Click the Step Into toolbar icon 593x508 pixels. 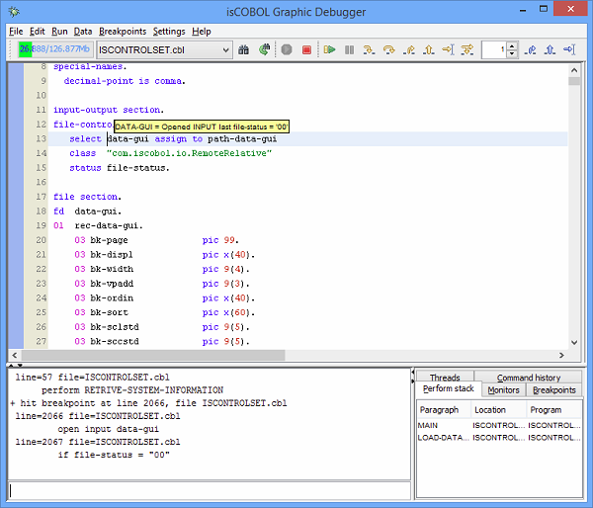coord(369,49)
